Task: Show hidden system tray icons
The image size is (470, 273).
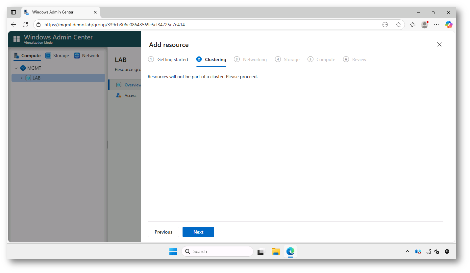Action: [407, 251]
